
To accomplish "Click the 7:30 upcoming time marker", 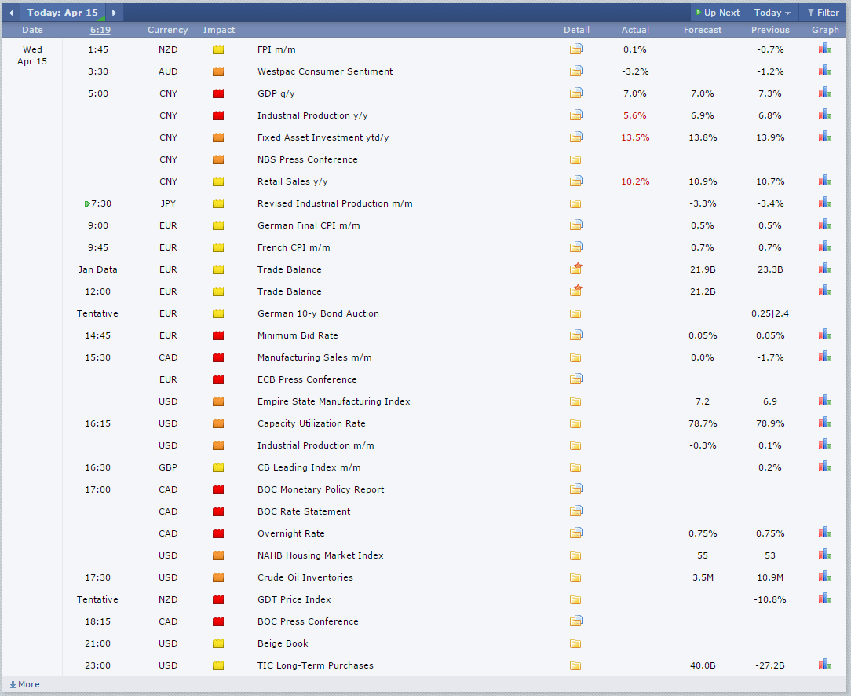I will tap(97, 203).
